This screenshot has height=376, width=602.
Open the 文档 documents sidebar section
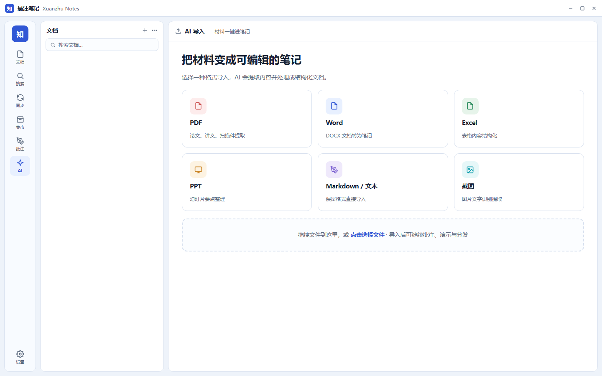click(x=20, y=57)
